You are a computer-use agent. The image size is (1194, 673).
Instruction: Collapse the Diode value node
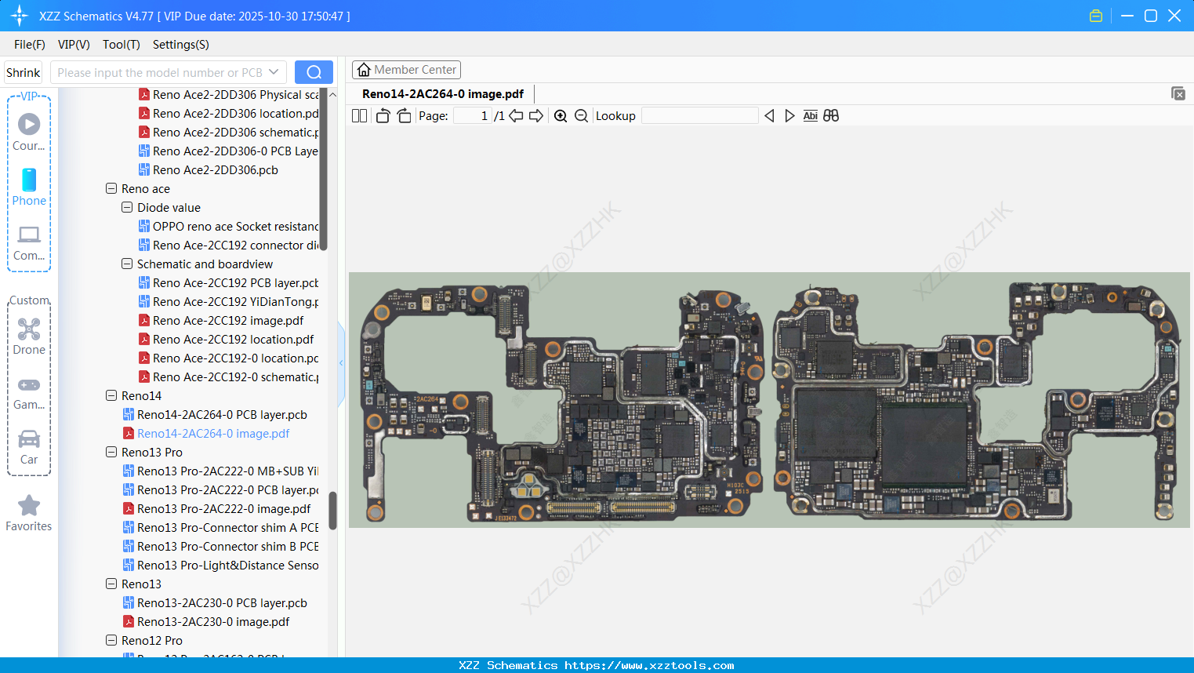[127, 208]
